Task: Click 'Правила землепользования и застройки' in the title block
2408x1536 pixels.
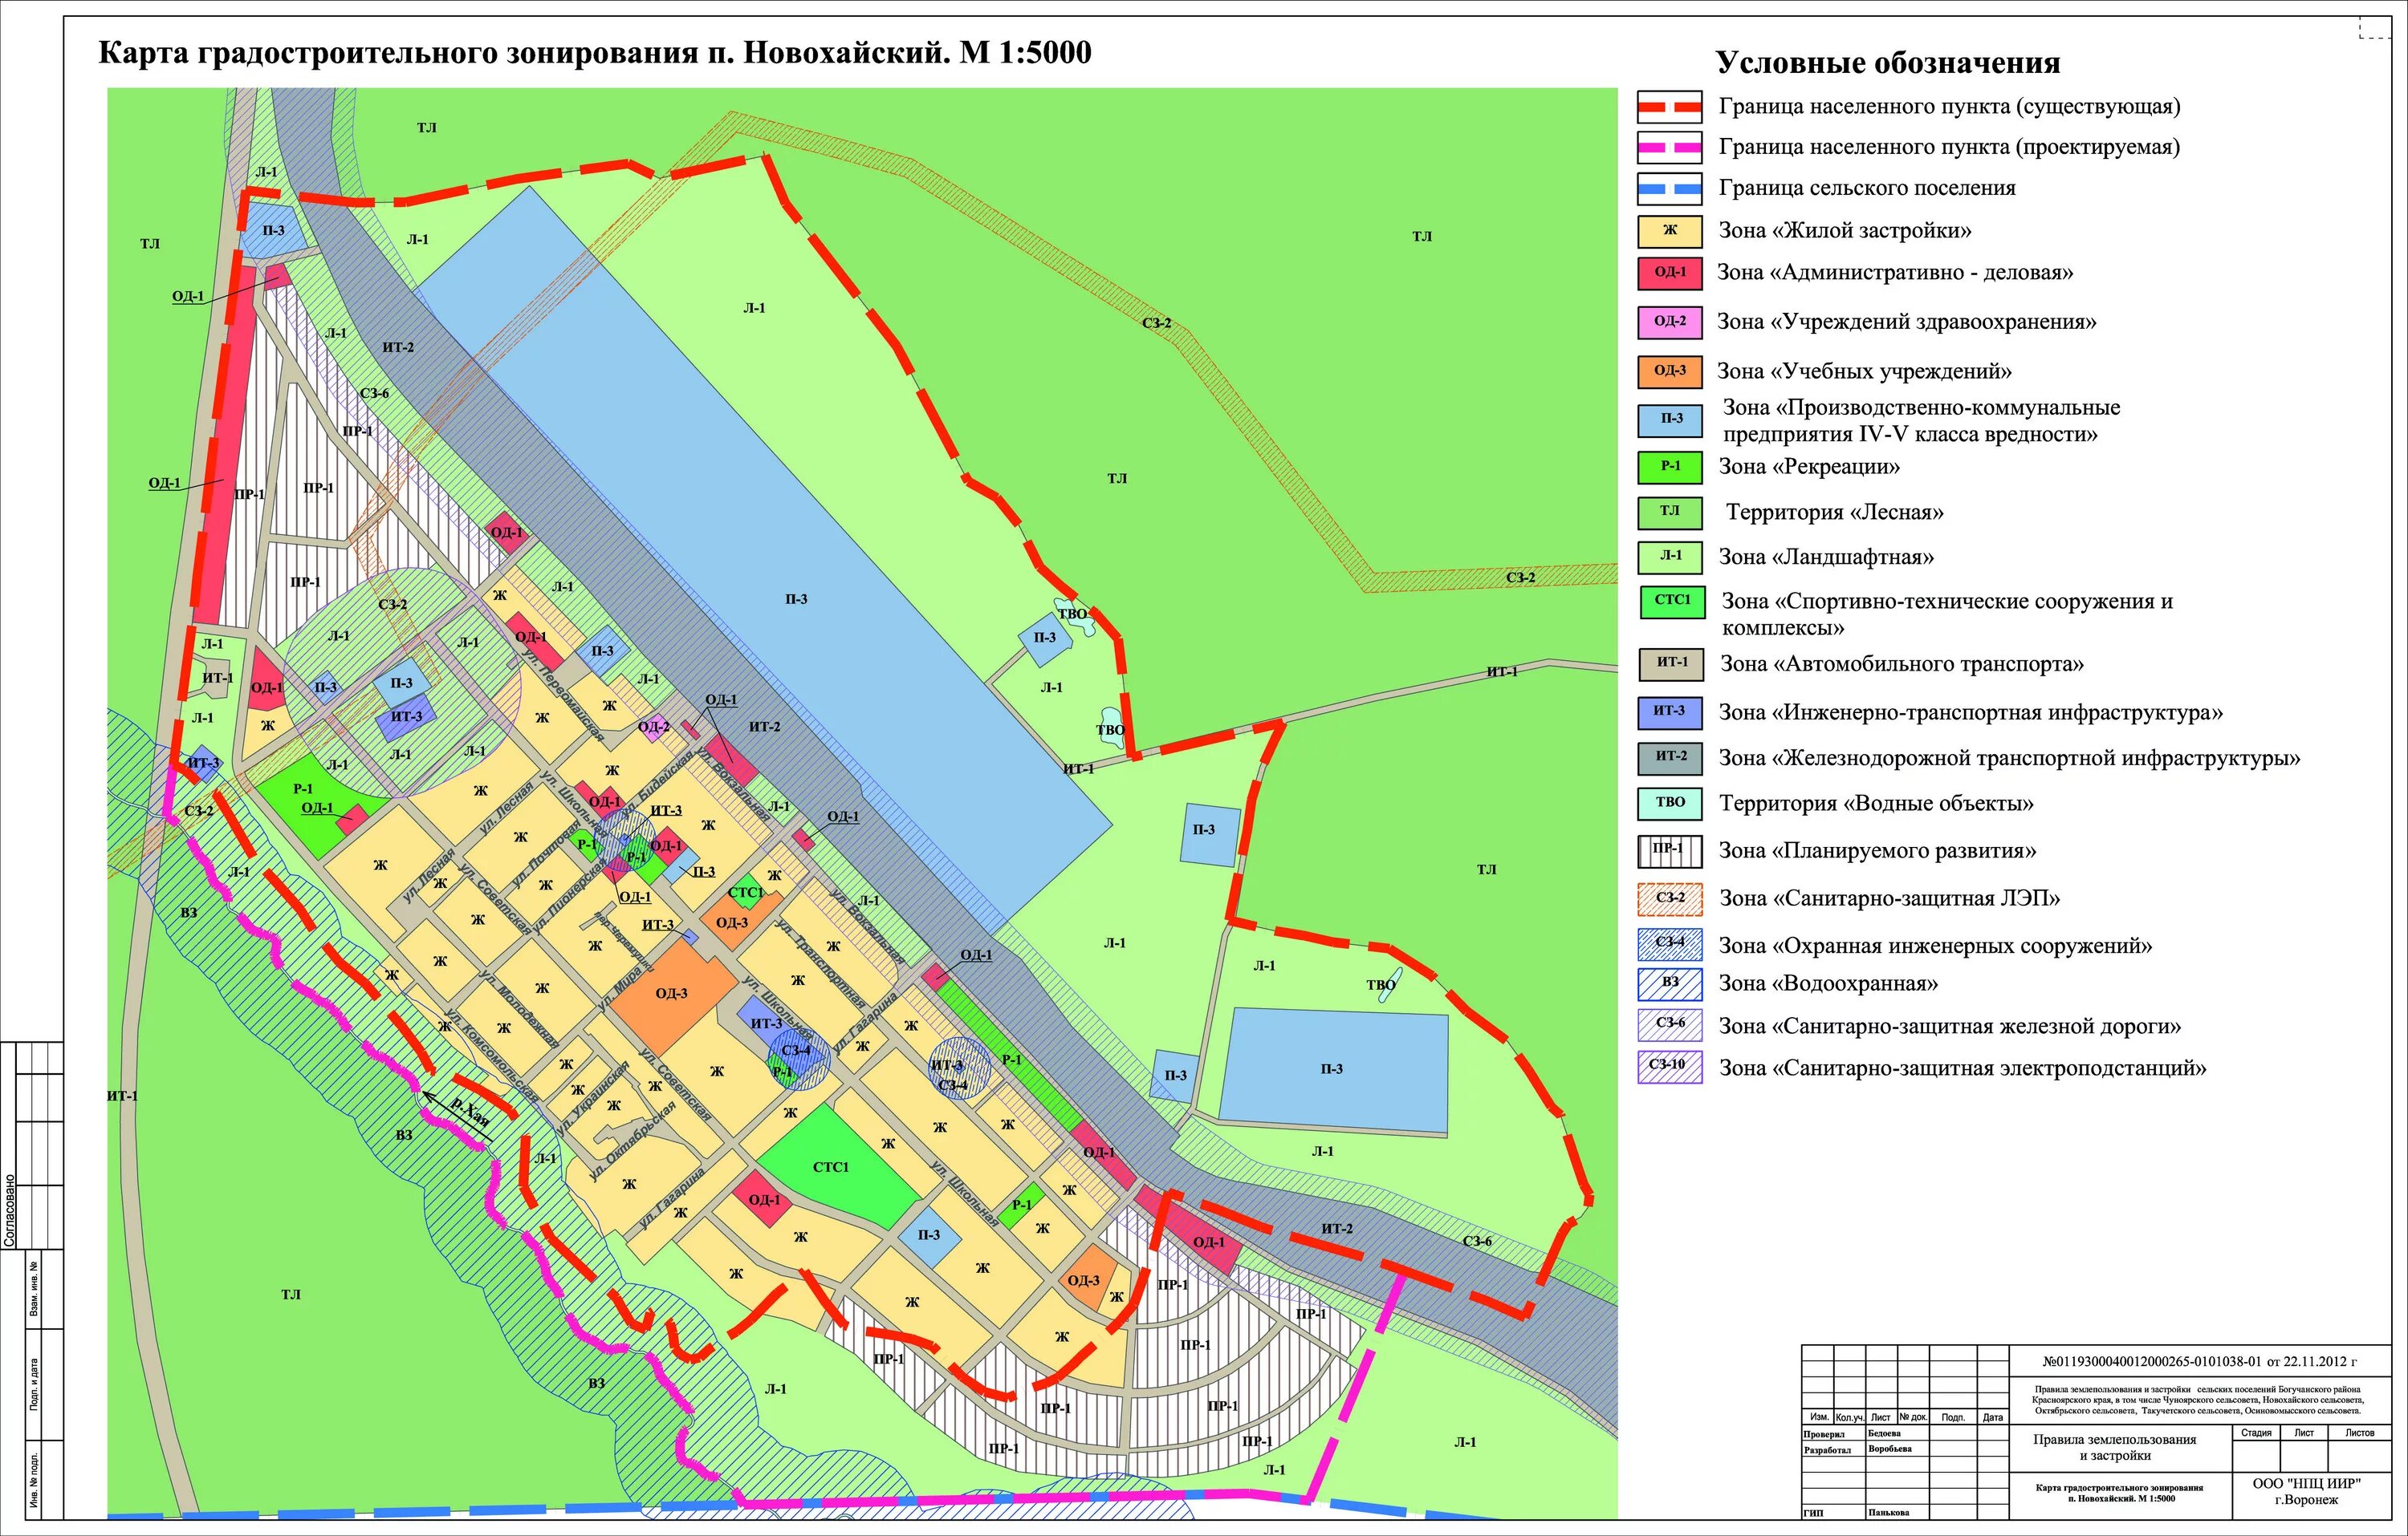Action: coord(2114,1447)
